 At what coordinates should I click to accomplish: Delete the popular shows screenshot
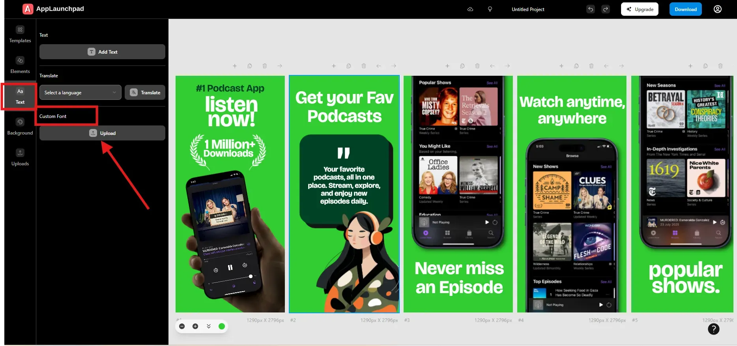tap(720, 66)
